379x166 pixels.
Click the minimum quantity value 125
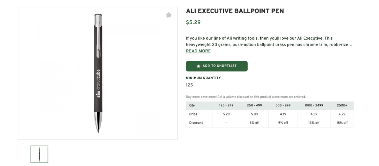point(189,85)
